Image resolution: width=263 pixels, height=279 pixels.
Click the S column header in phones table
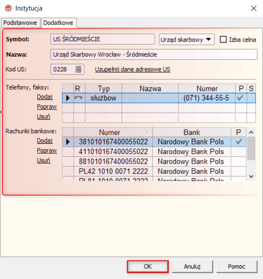251,88
